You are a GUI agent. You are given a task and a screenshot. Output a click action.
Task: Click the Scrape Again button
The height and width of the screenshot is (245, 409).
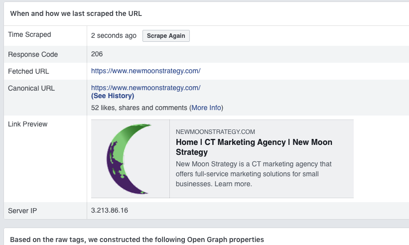[166, 36]
